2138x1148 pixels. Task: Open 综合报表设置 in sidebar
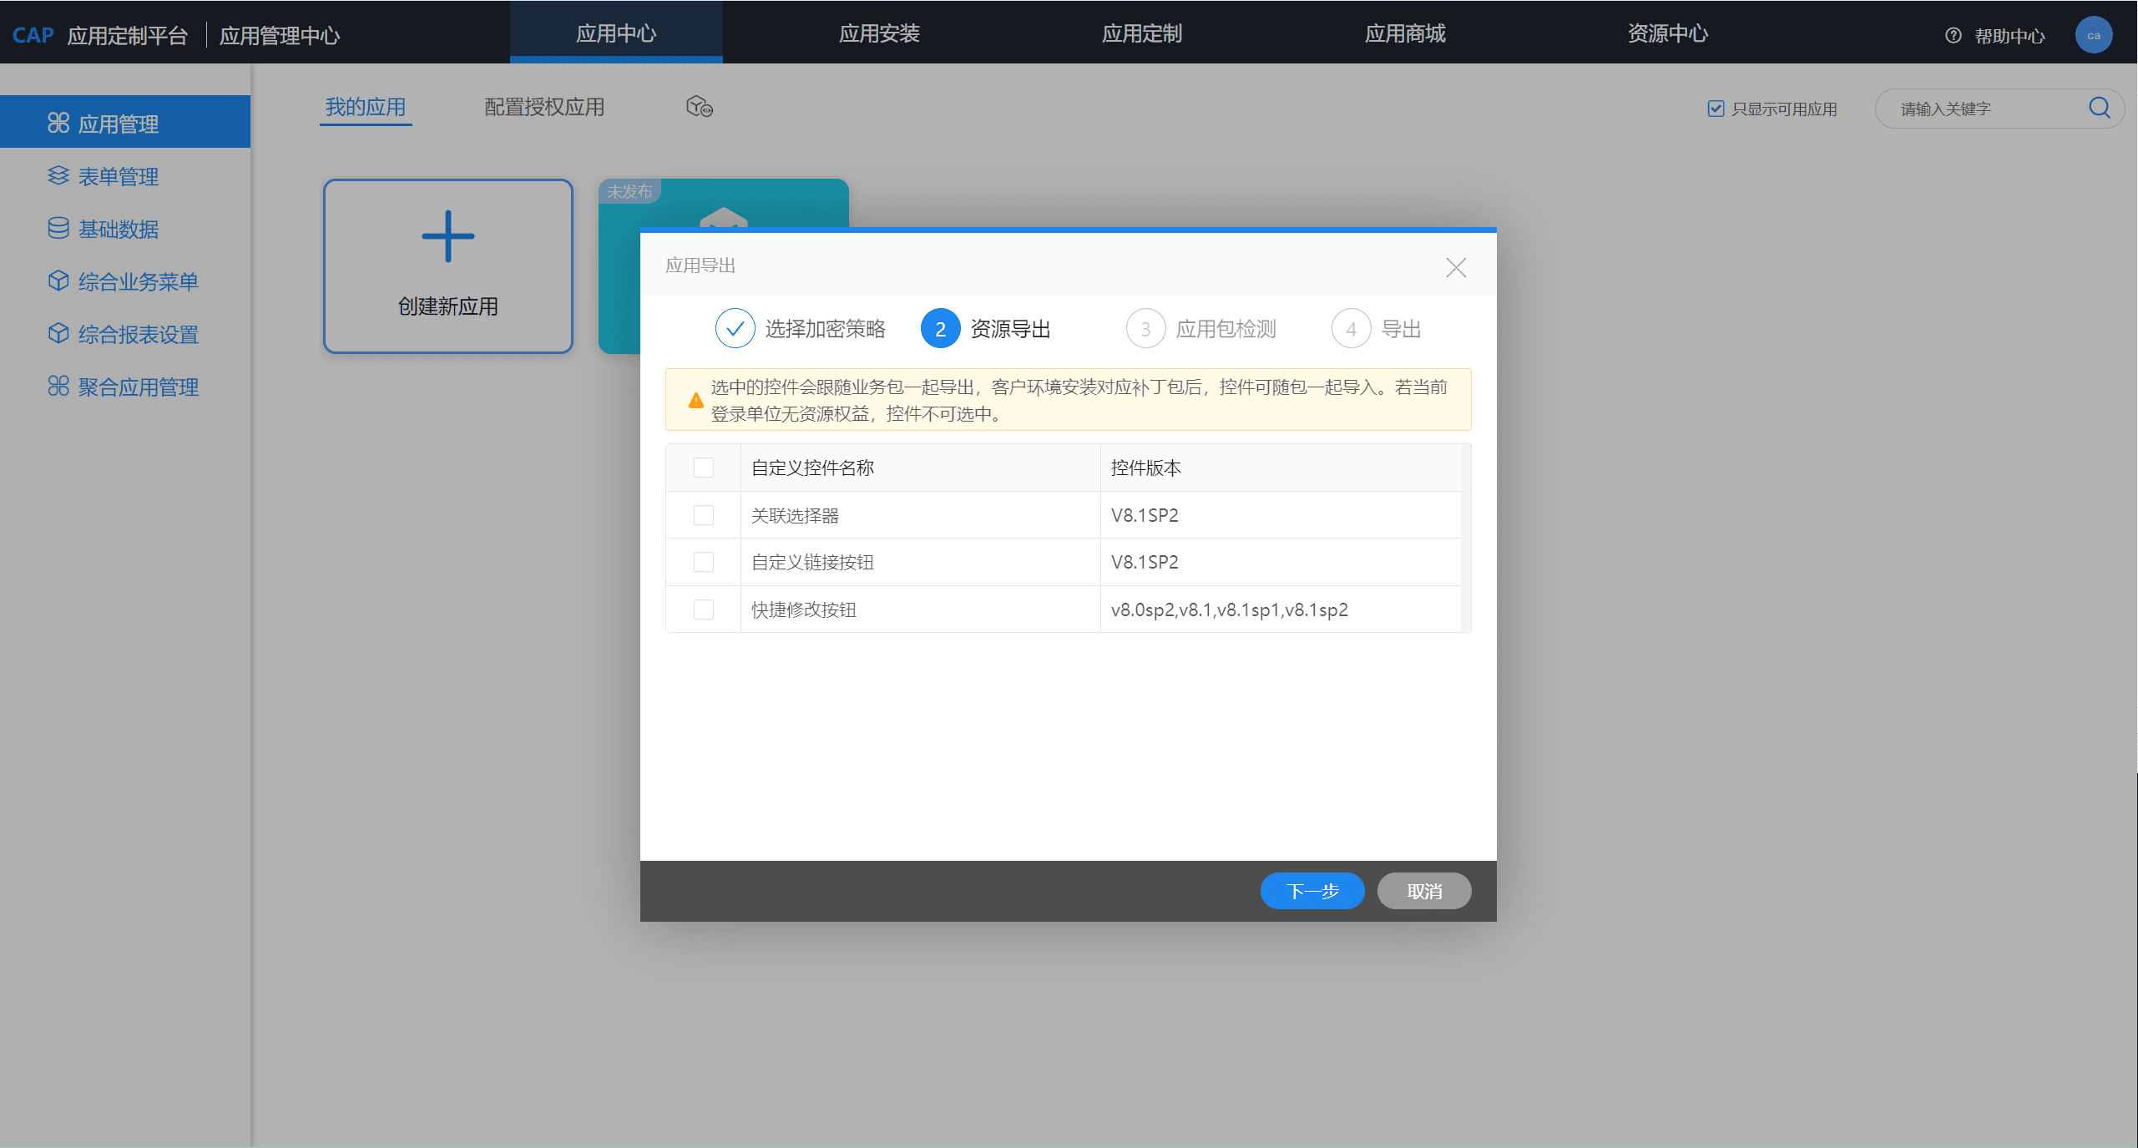coord(125,334)
